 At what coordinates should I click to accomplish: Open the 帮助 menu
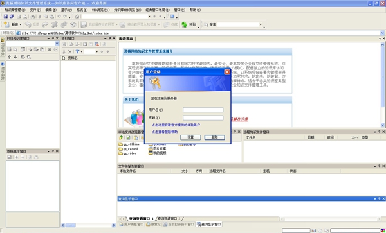point(195,10)
